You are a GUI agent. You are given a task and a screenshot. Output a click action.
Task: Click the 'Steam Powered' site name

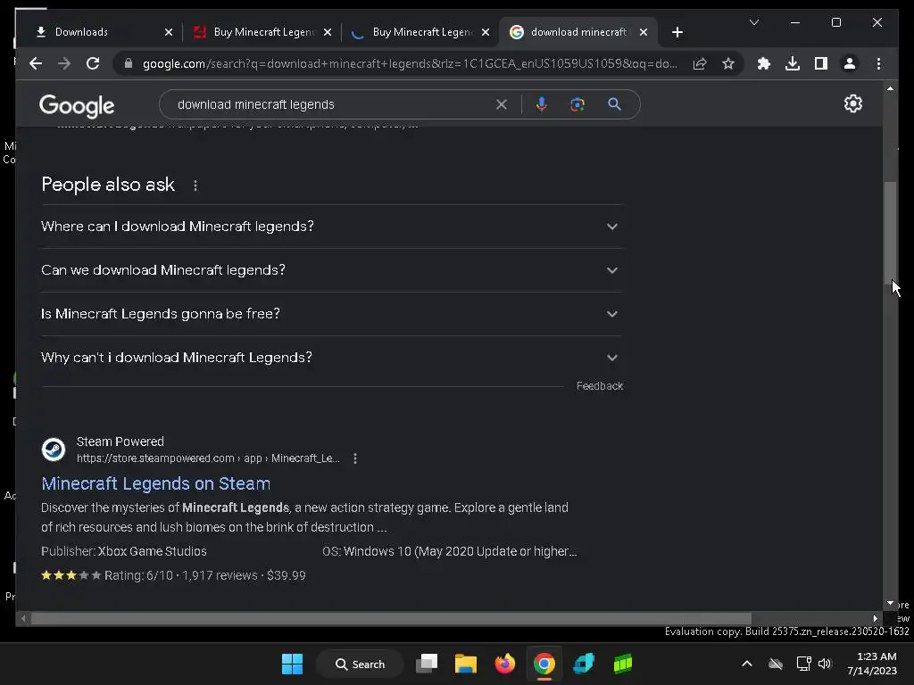click(x=120, y=442)
